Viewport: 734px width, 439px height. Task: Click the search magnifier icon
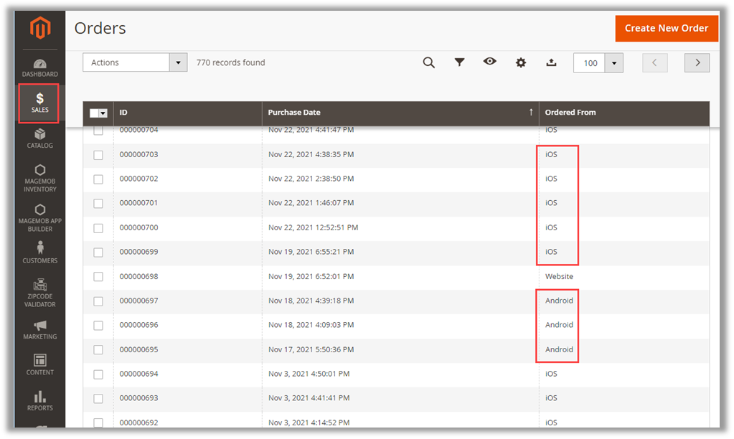point(428,62)
